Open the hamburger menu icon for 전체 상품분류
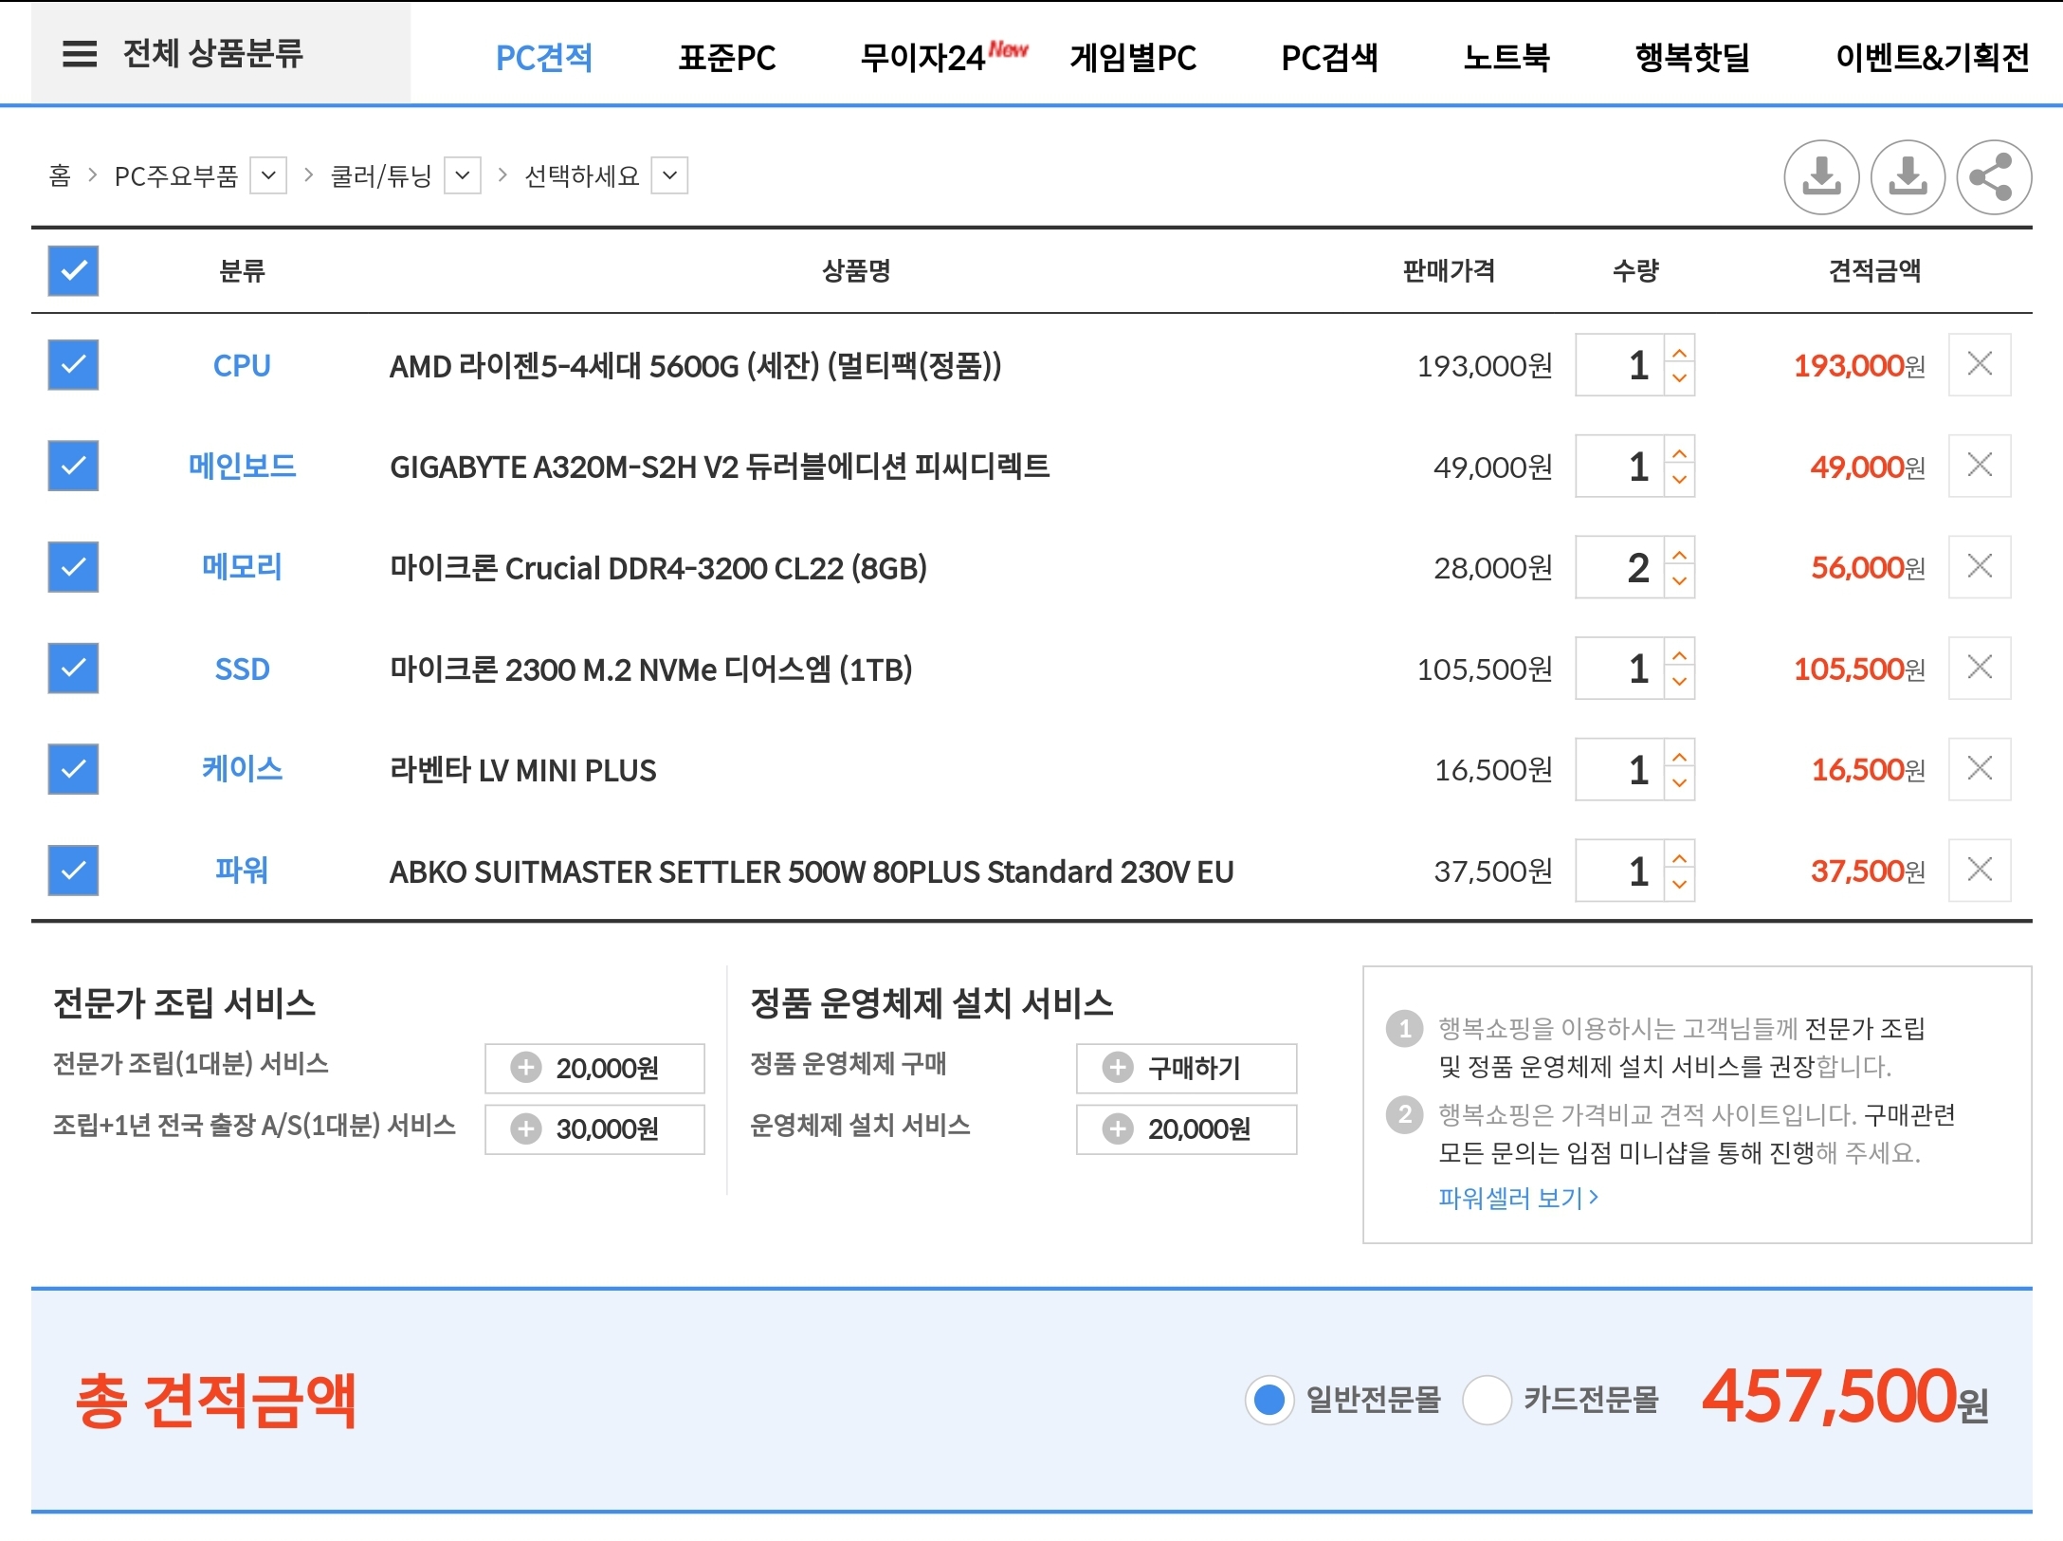 (x=80, y=54)
